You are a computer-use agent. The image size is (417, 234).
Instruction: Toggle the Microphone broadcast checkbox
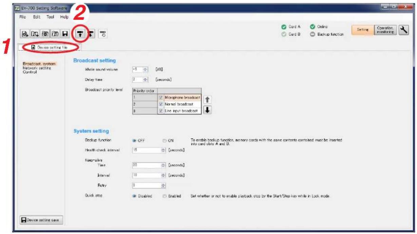(161, 98)
